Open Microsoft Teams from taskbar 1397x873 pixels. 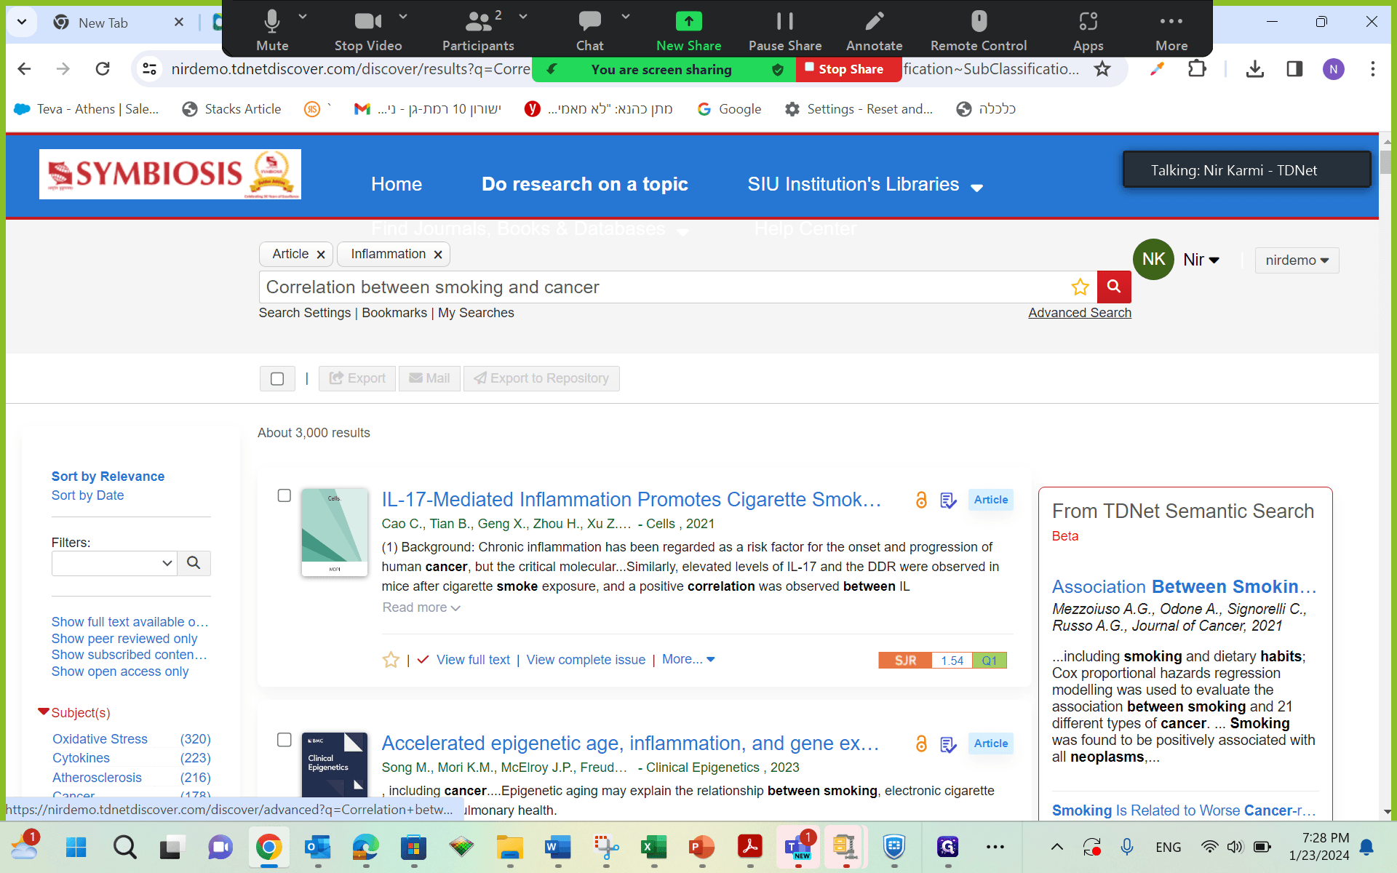click(798, 847)
